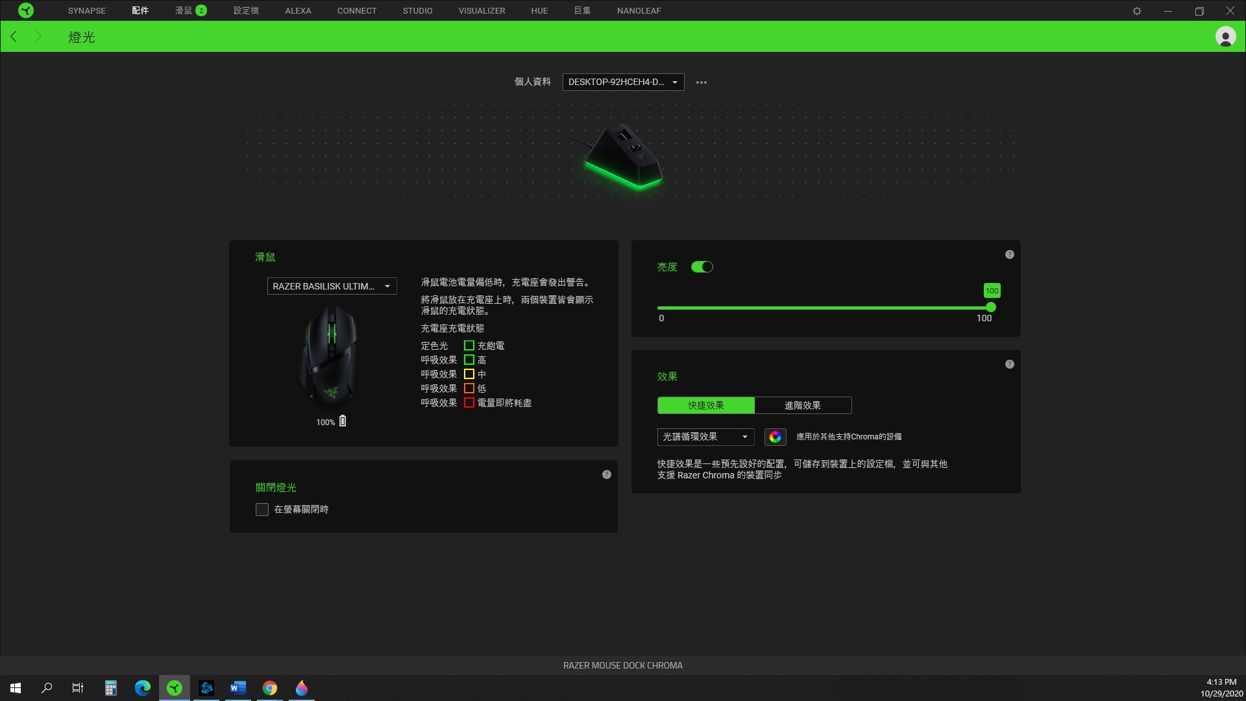Open Google Chrome from the taskbar

(270, 688)
